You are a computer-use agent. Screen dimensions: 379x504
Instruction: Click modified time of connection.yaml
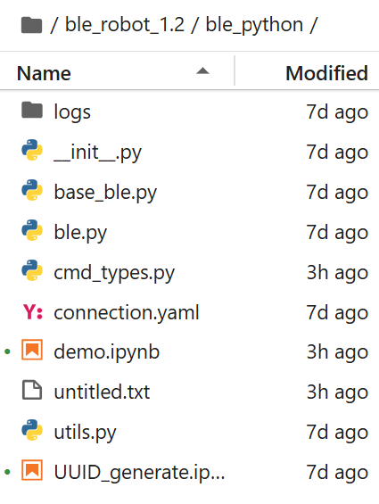click(x=337, y=313)
